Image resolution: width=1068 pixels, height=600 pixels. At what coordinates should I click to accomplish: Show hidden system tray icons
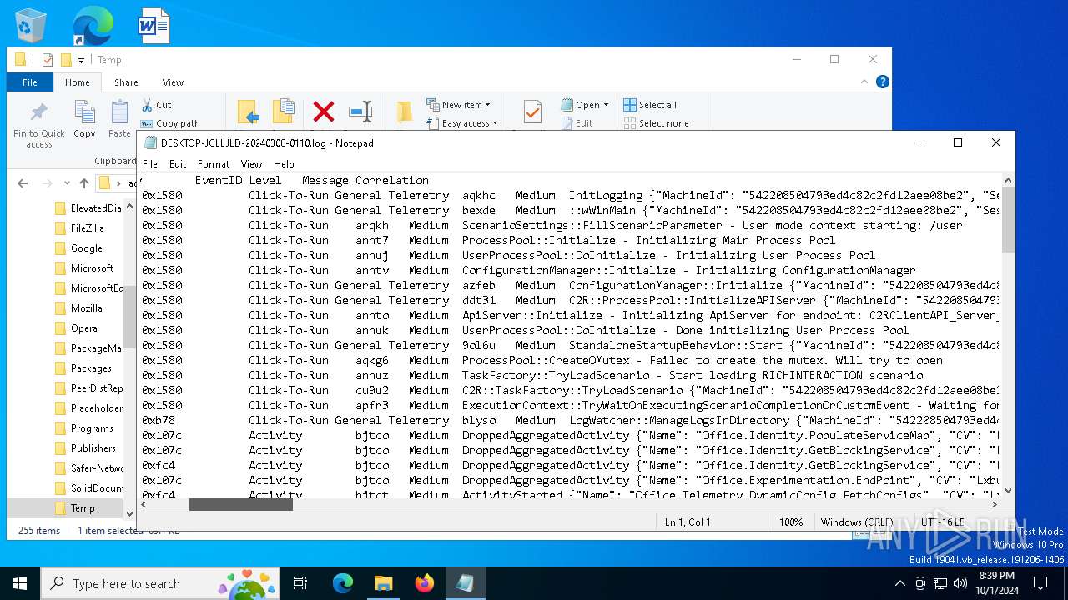pos(899,583)
